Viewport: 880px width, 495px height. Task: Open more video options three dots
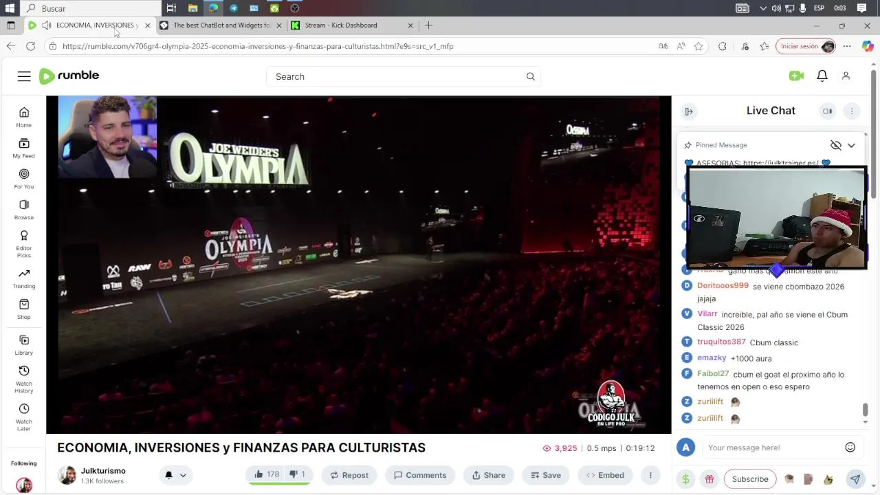(650, 475)
